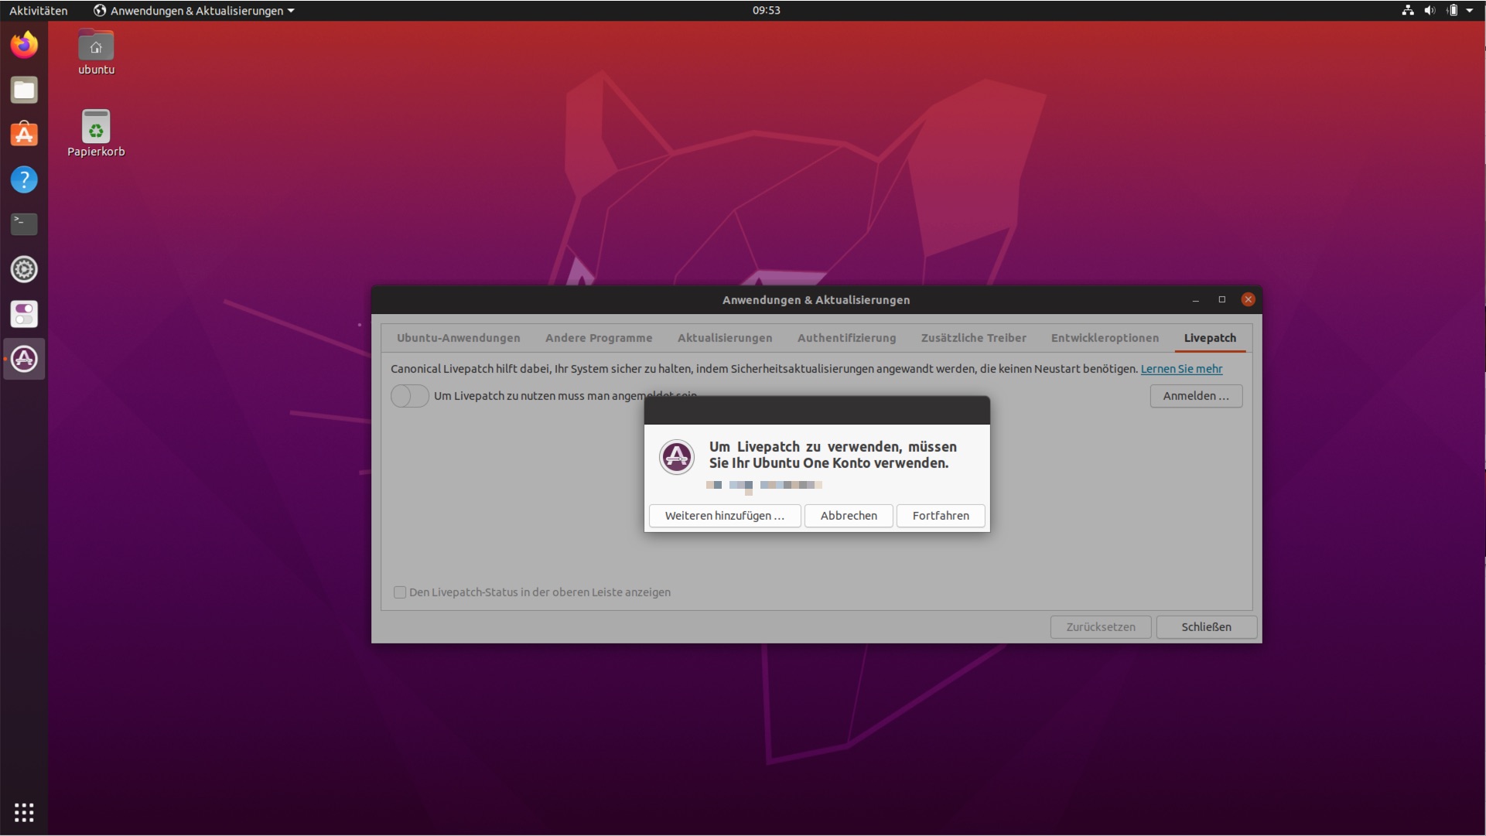Expand the 'Anwendungen & Aktualisierungen' app menu
The width and height of the screenshot is (1486, 836).
(194, 10)
